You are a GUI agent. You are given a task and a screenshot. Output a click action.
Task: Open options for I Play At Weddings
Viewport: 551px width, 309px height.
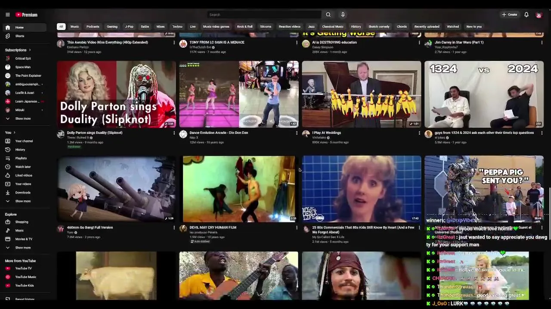click(x=419, y=133)
